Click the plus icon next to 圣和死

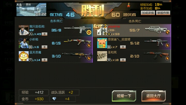pyautogui.click(x=123, y=60)
